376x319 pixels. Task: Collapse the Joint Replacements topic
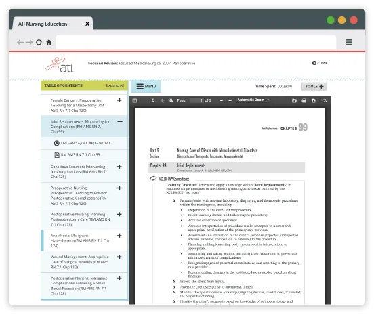120,121
